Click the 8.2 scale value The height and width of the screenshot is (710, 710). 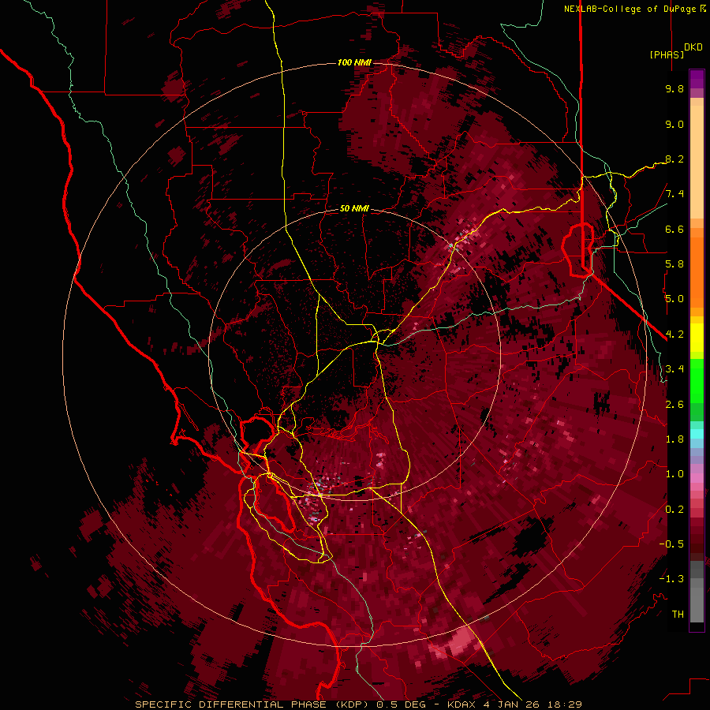click(674, 159)
